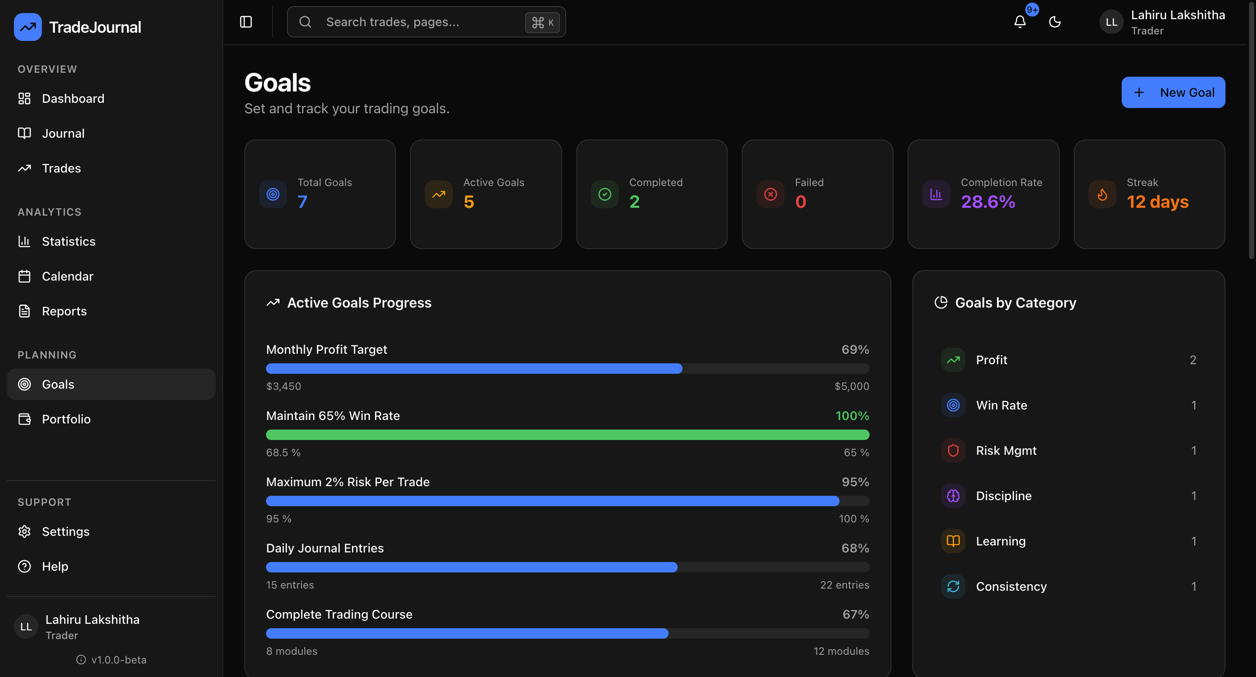Image resolution: width=1256 pixels, height=677 pixels.
Task: Open the Help page
Action: tap(55, 566)
